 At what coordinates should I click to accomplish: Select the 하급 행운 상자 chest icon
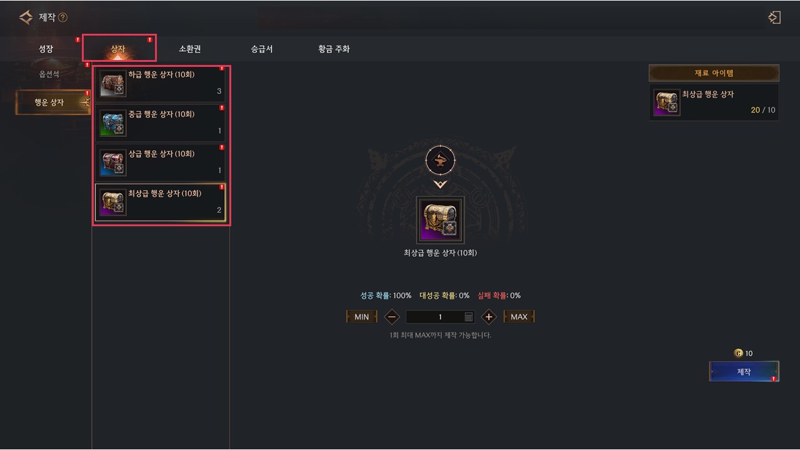(x=112, y=83)
